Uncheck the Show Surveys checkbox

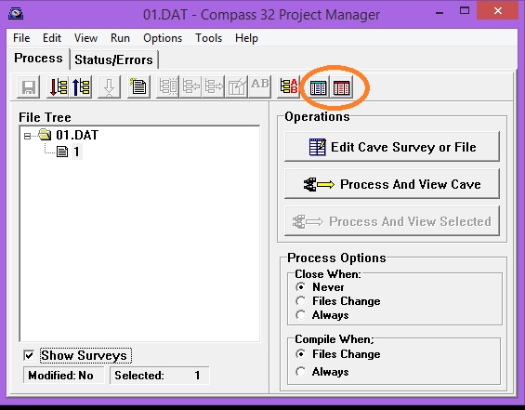click(x=29, y=355)
